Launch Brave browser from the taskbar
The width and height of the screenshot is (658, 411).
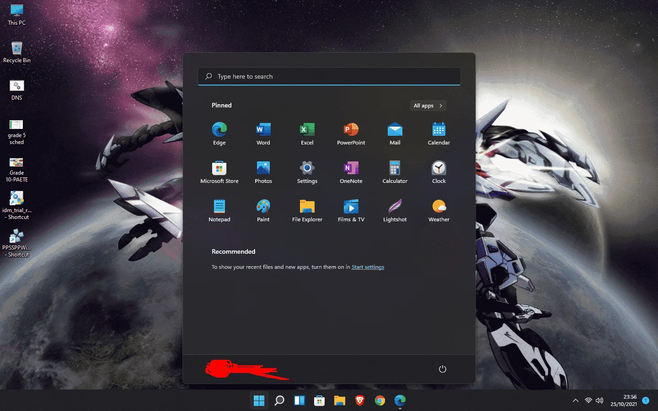pos(359,400)
